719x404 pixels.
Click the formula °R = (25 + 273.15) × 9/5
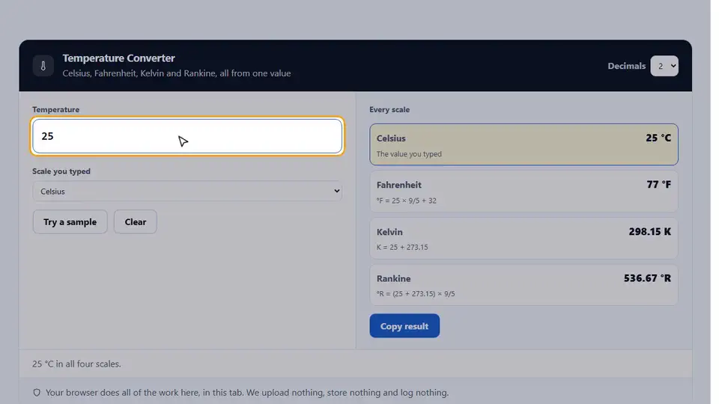(x=416, y=294)
